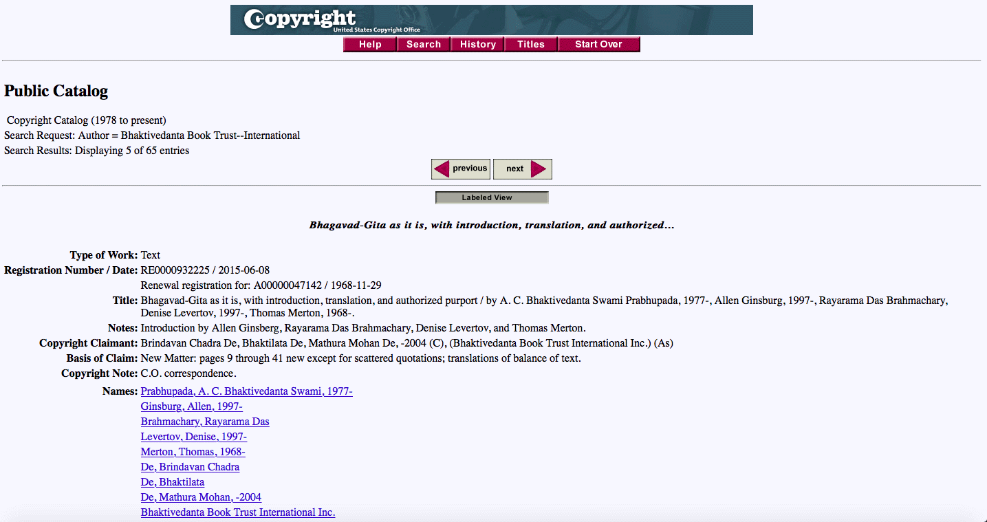The height and width of the screenshot is (522, 987).
Task: Click Copyright Catalog (1978 to present) text
Action: (87, 120)
